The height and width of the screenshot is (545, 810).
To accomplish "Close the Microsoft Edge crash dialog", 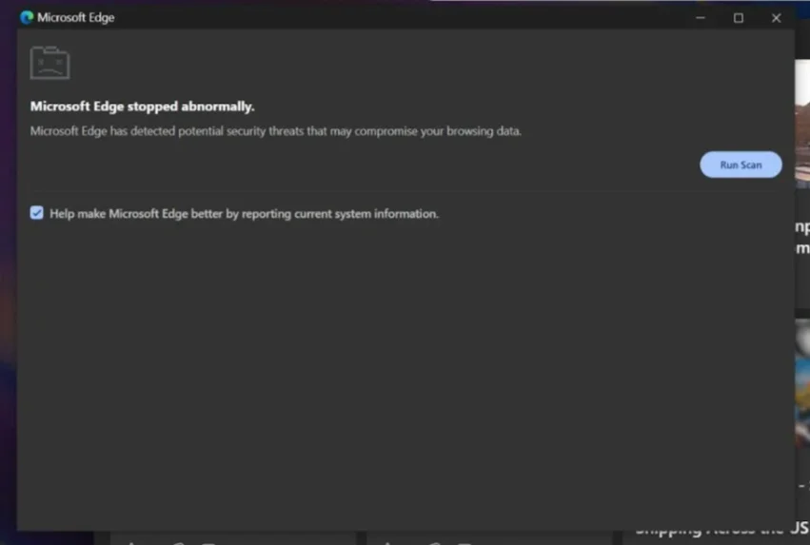I will pos(776,18).
